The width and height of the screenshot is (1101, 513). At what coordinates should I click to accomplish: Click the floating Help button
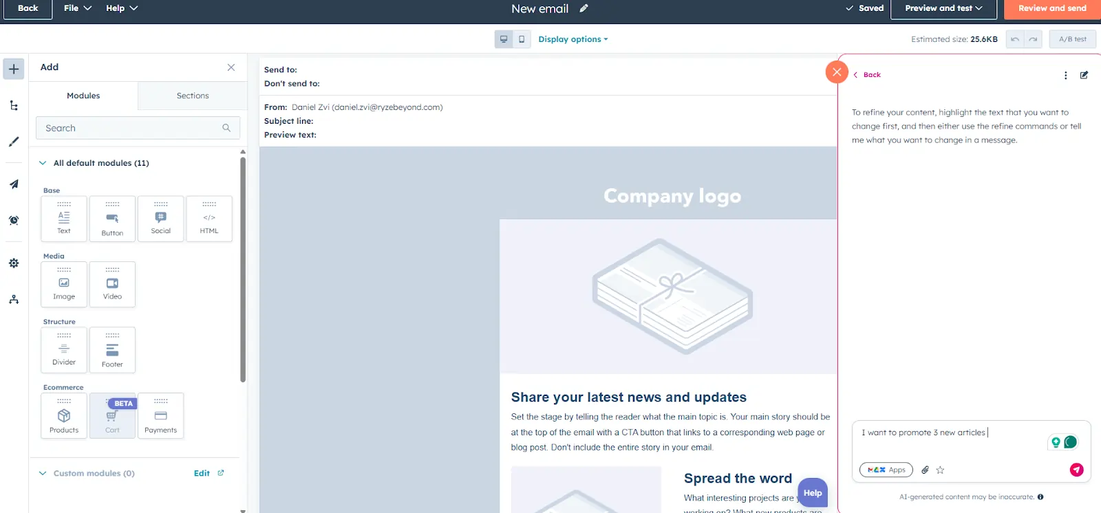813,492
